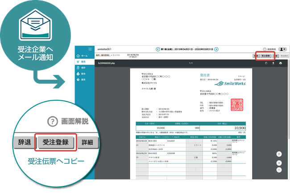
Task: Open 会計 in the sidebar
Action: tap(83, 67)
